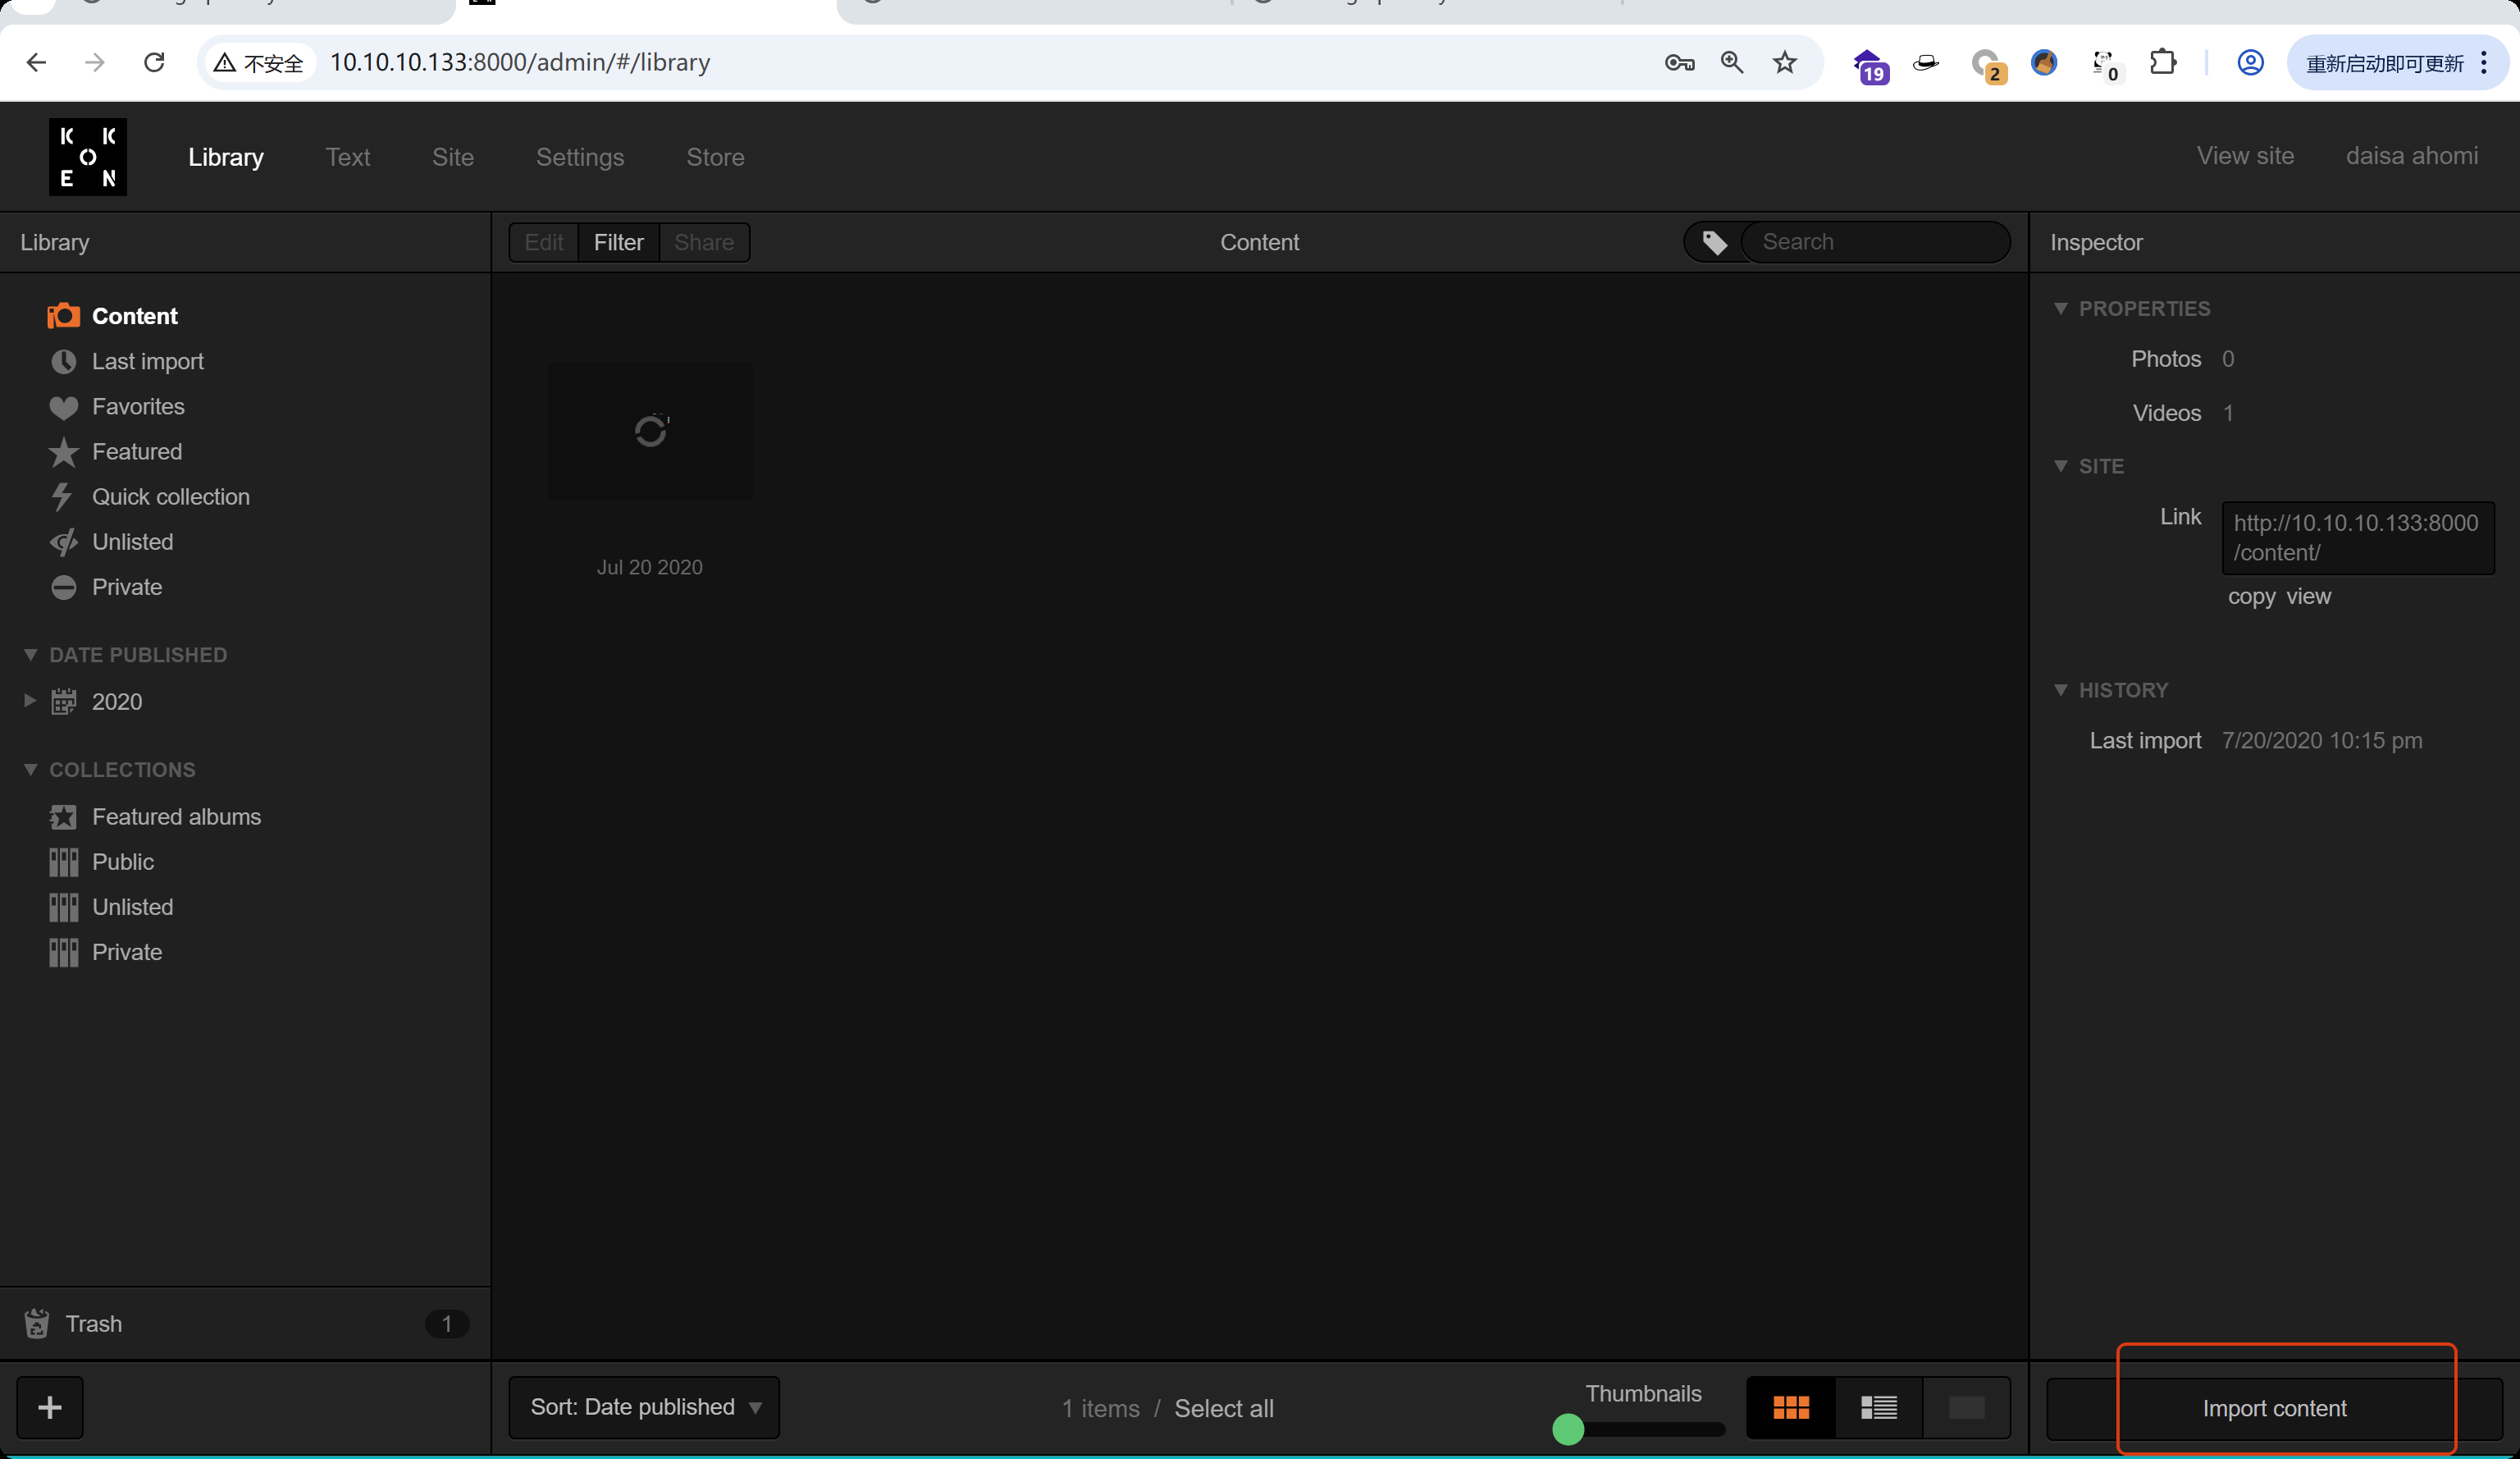Image resolution: width=2520 pixels, height=1459 pixels.
Task: Switch to grid thumbnails view
Action: (1790, 1407)
